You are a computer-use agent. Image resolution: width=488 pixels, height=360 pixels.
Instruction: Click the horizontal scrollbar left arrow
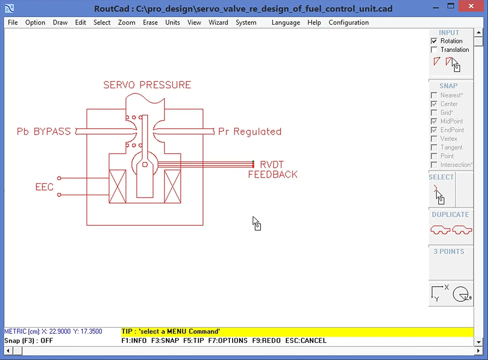coord(7,351)
